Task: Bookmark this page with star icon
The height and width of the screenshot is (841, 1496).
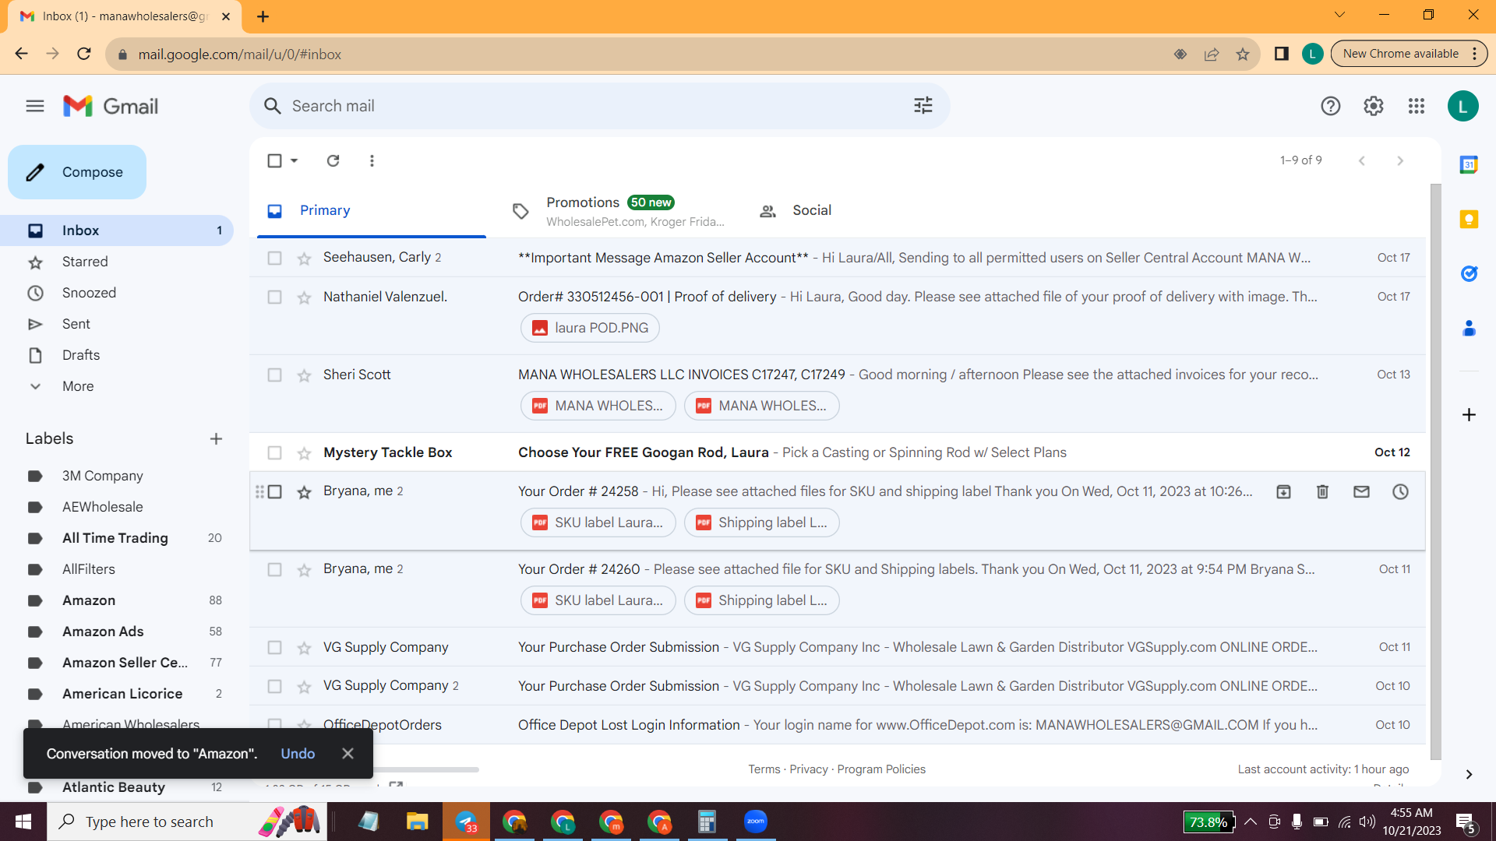Action: 1243,54
